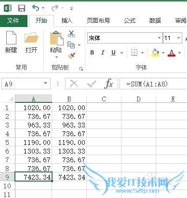Viewport: 187px width, 198px height.
Task: Select cell A9 containing 7423.34
Action: click(34, 177)
